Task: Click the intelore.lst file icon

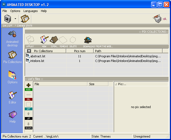Action: point(28,61)
